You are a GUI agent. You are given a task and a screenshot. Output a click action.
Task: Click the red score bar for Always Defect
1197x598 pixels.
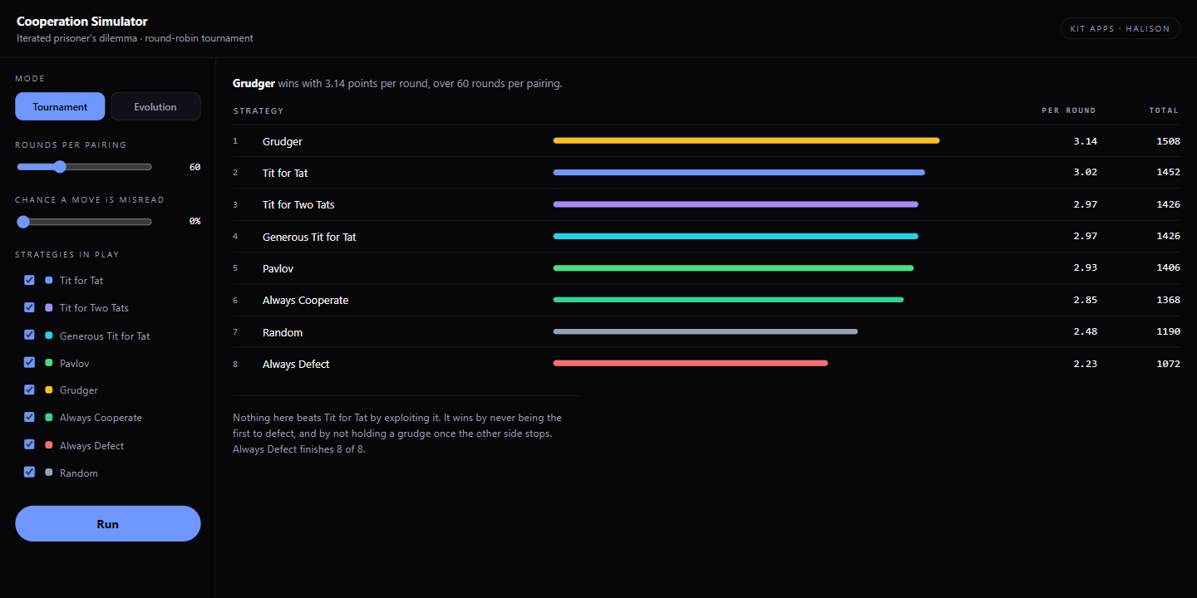tap(691, 363)
